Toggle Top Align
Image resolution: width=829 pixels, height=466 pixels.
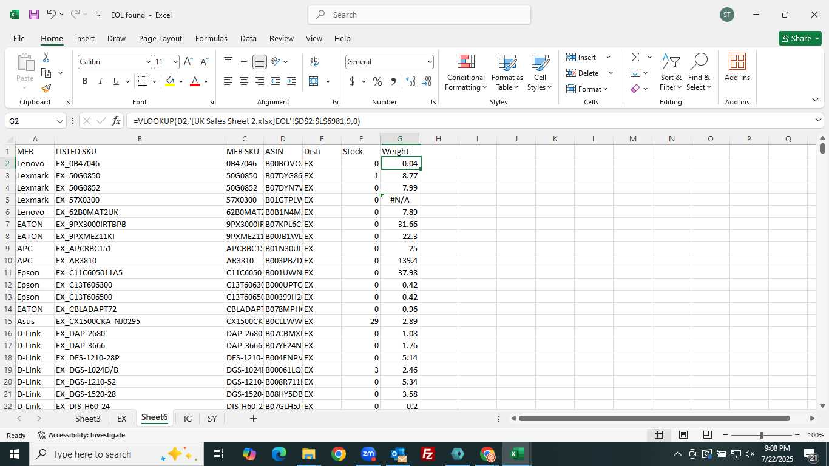coord(228,62)
